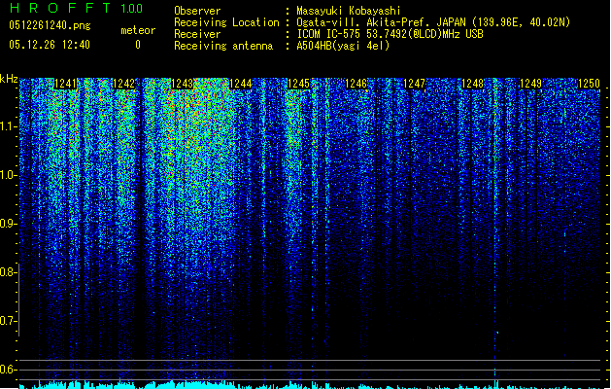Click the 1250 time marker
The height and width of the screenshot is (389, 611).
(x=589, y=84)
